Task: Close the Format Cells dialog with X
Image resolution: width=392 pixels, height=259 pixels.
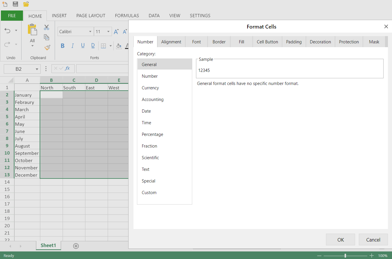Action: (386, 26)
